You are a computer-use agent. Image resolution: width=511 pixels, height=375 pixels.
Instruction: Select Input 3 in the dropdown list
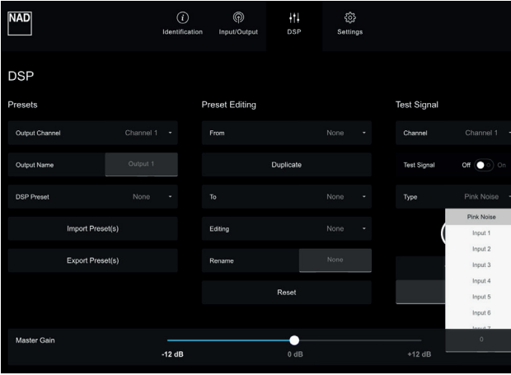pyautogui.click(x=481, y=265)
